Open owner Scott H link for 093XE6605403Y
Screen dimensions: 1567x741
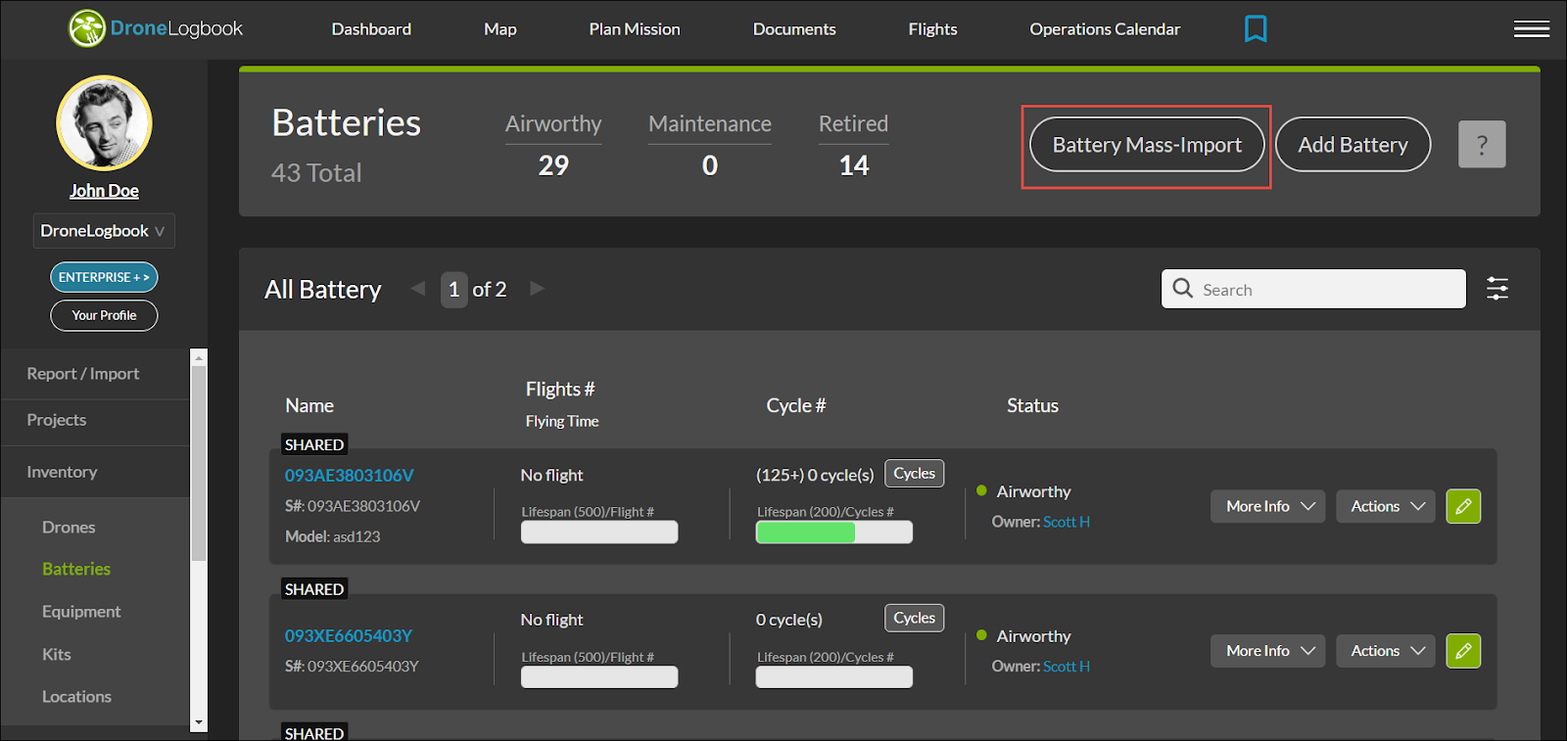tap(1067, 667)
